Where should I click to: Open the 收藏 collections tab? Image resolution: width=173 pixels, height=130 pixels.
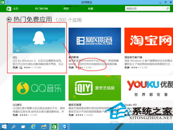(x=91, y=9)
